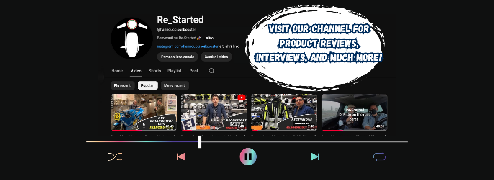494x180 pixels.
Task: Sort by Meno recenti
Action: pyautogui.click(x=175, y=85)
